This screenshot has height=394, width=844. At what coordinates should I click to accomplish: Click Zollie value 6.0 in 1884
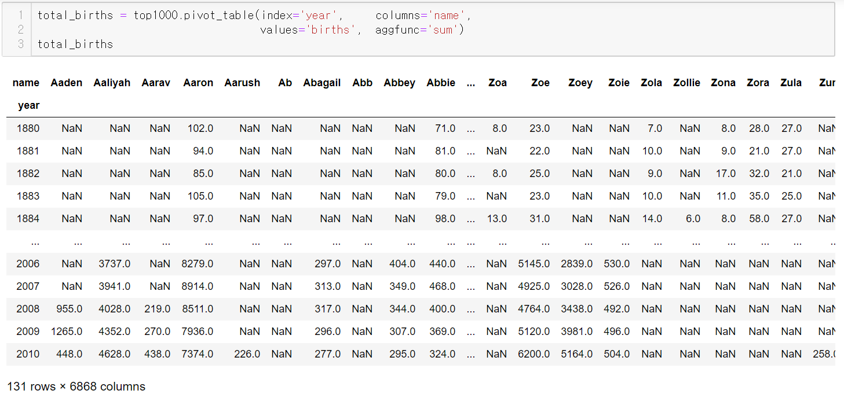tap(693, 219)
